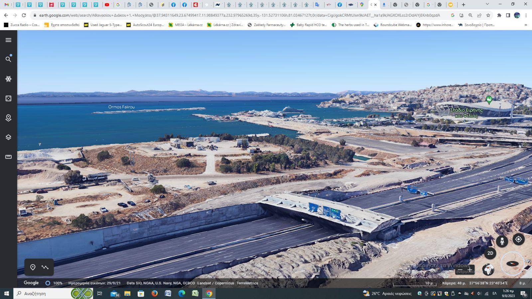Select the Add placemark tool
Viewport: 532px width, 299px height.
(33, 267)
